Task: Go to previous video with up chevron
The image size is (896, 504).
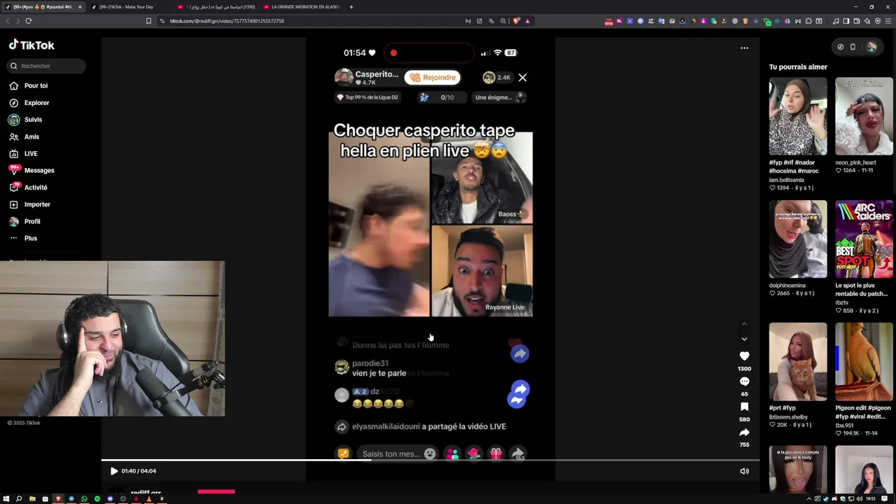Action: tap(744, 323)
